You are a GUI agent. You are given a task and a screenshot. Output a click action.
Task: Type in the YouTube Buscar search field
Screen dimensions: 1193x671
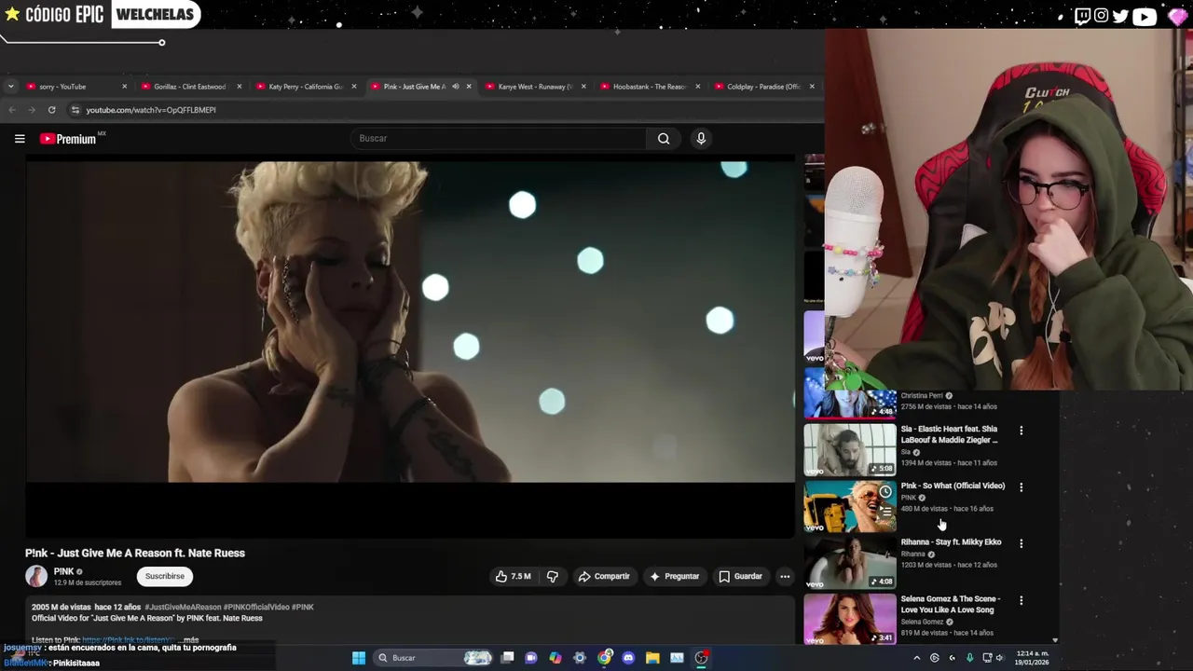[x=499, y=139]
